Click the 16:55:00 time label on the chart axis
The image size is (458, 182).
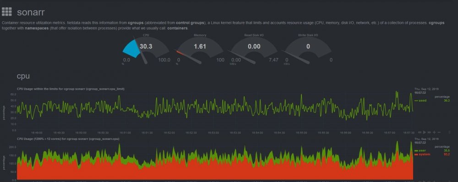click(301, 133)
